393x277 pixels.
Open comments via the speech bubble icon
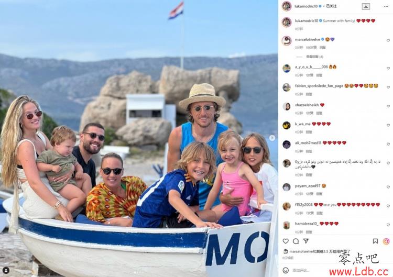pyautogui.click(x=296, y=241)
